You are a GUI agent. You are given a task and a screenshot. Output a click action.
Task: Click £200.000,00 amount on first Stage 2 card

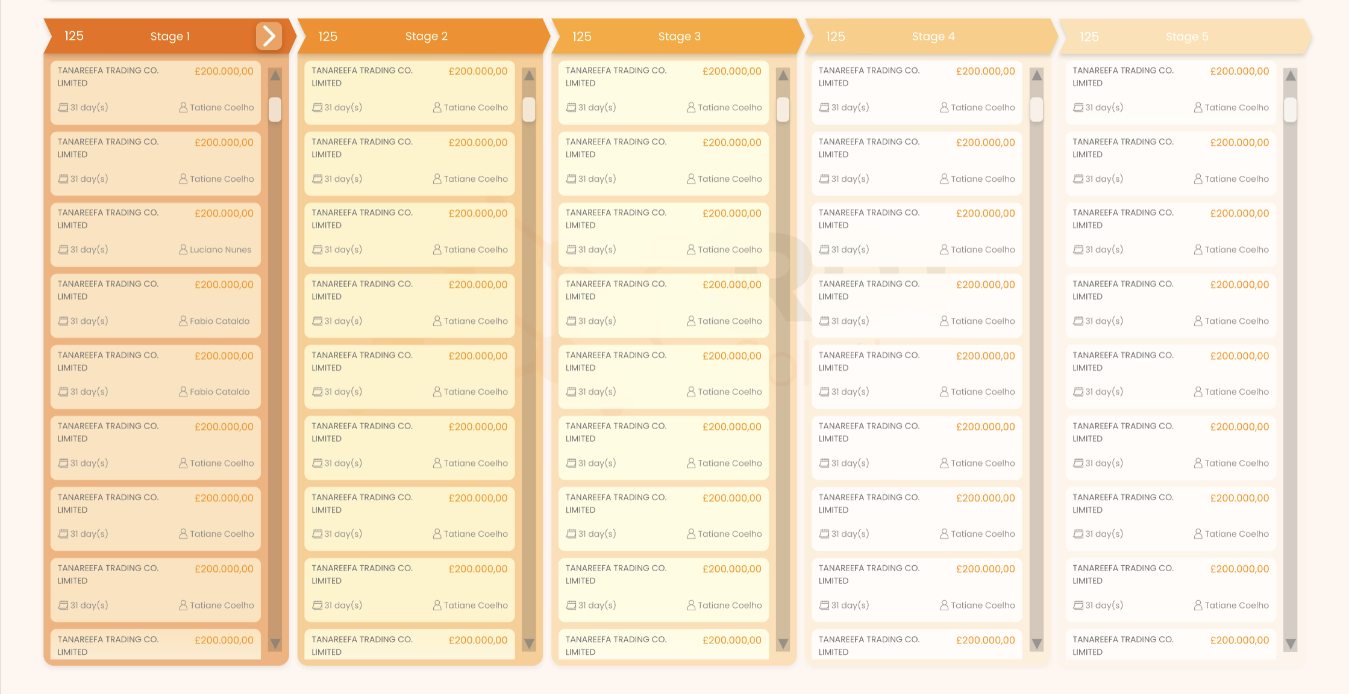click(478, 71)
